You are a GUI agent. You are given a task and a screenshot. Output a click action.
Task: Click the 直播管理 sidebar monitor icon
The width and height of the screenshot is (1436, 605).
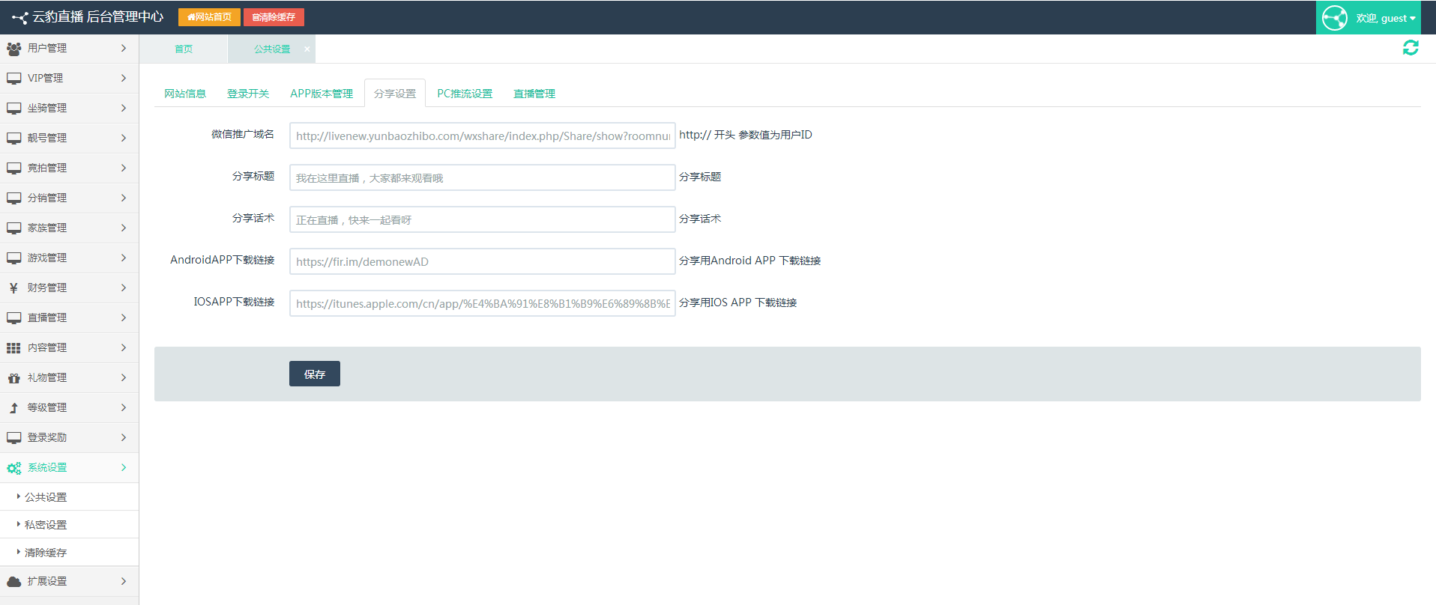(x=13, y=318)
